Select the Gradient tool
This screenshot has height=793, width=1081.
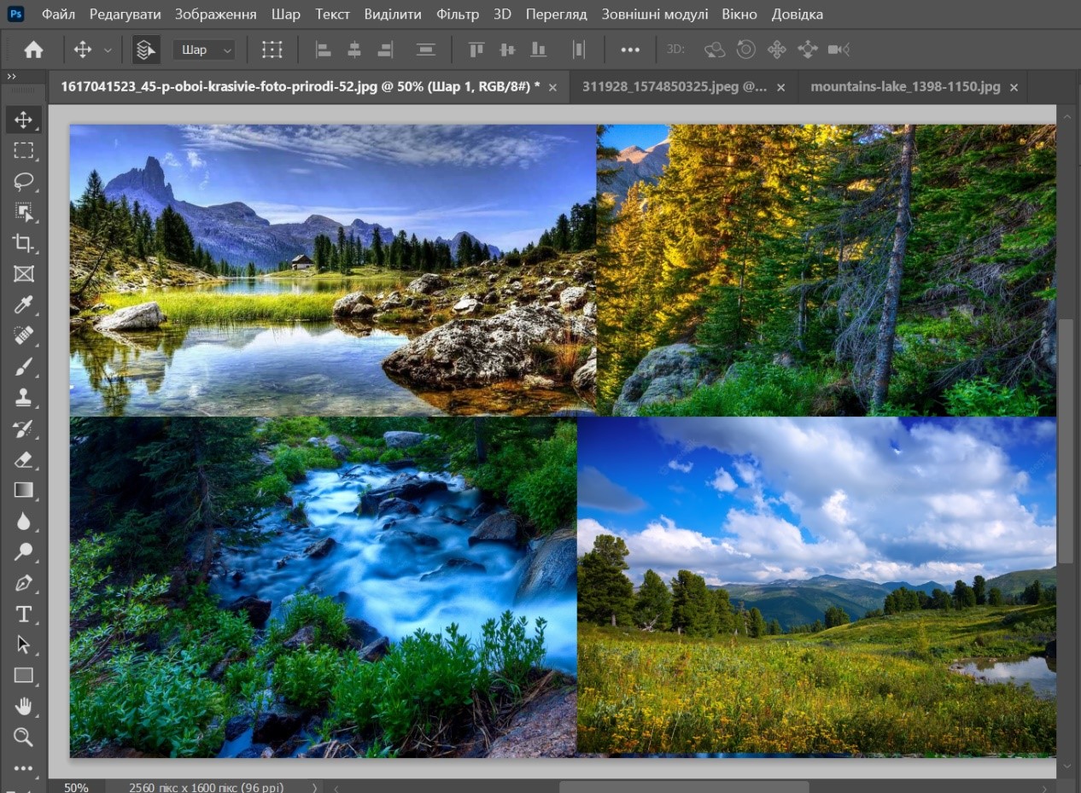click(23, 490)
